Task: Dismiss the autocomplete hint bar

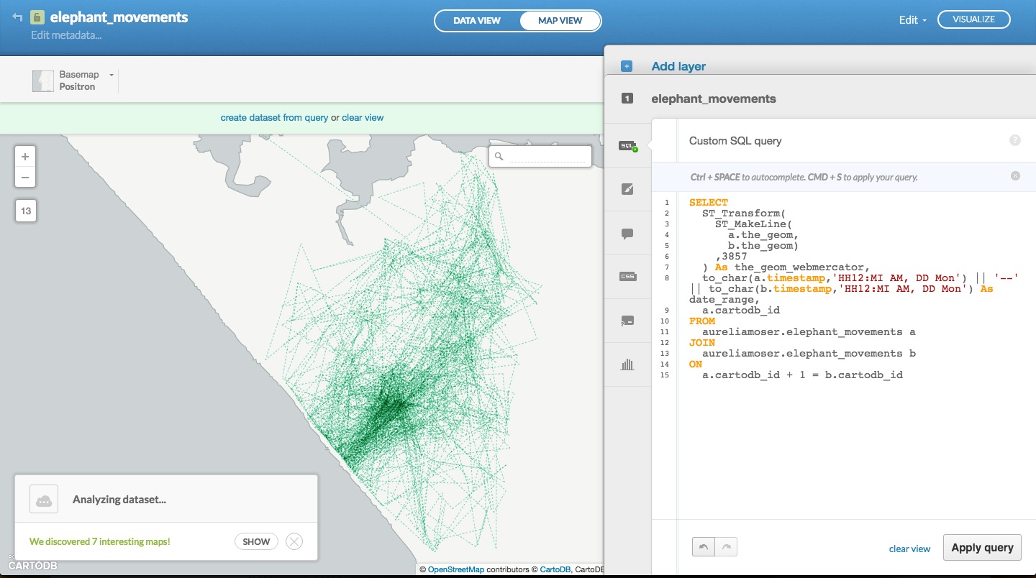Action: coord(1015,175)
